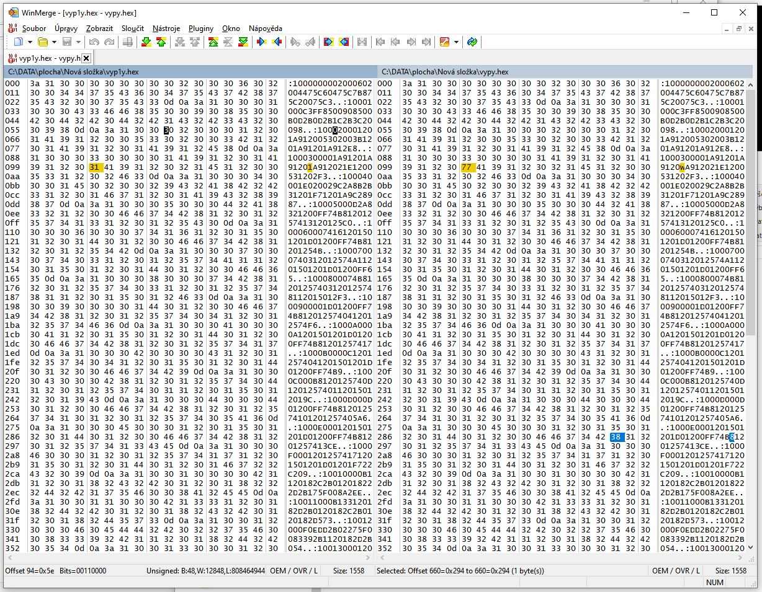
Task: Open the Pluginy menu
Action: click(x=200, y=28)
